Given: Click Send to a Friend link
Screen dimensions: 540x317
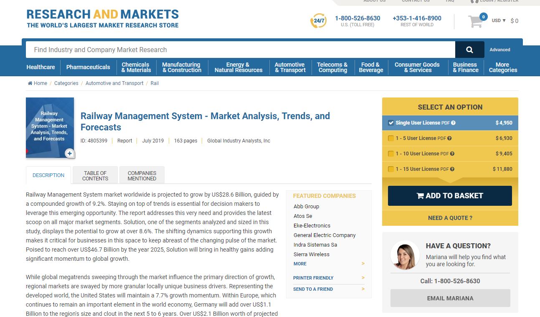Looking at the screenshot, I should (x=313, y=289).
